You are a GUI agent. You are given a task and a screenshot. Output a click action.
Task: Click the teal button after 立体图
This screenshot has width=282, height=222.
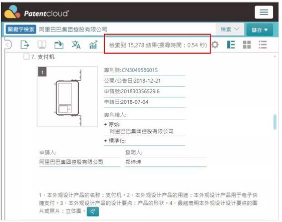pos(93,211)
